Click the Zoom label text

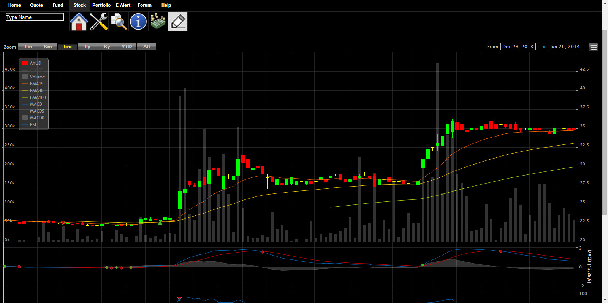[10, 47]
